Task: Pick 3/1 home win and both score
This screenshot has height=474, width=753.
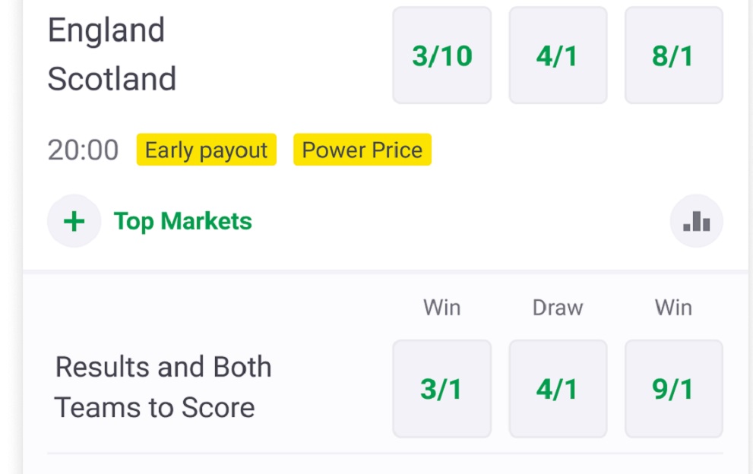Action: pyautogui.click(x=441, y=389)
